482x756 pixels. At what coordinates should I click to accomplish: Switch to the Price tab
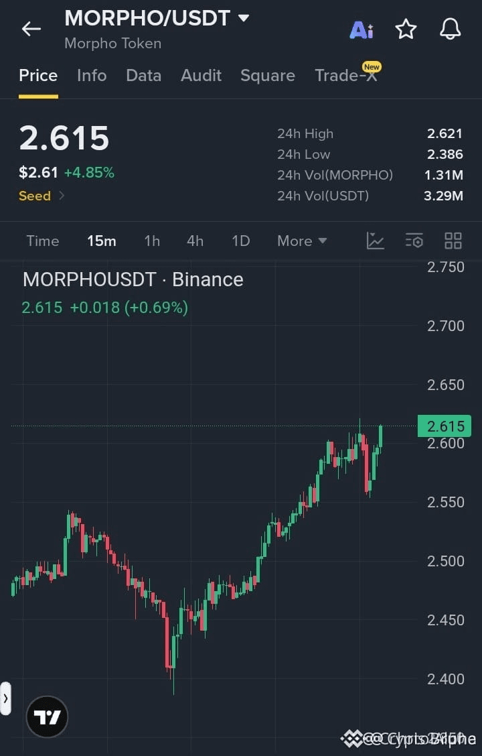38,75
